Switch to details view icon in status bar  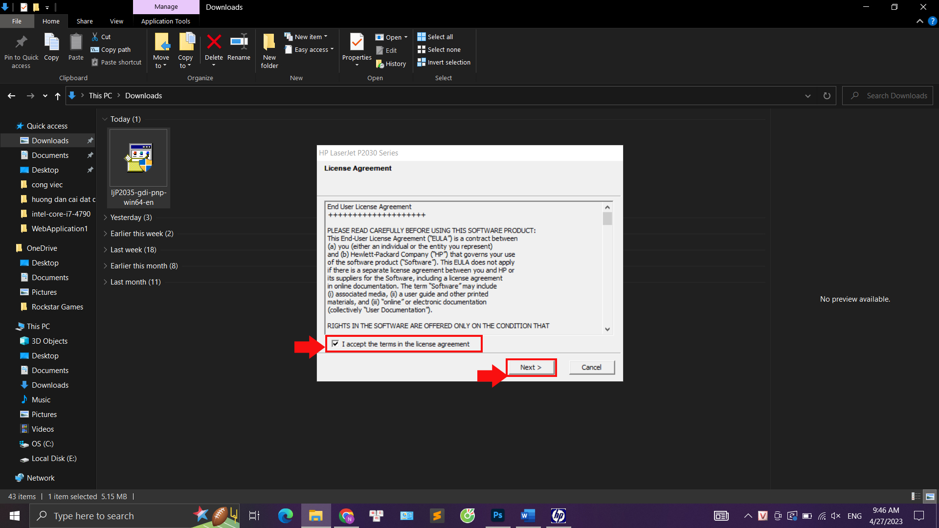(x=916, y=496)
